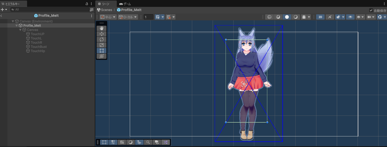Open grid visibility dropdown arrow

(x=163, y=17)
